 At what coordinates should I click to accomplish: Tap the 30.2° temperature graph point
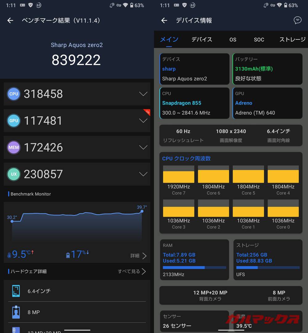coord(12,221)
